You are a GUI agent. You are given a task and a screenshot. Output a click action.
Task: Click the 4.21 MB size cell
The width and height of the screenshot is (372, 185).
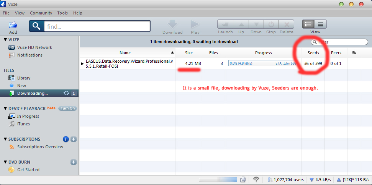193,63
